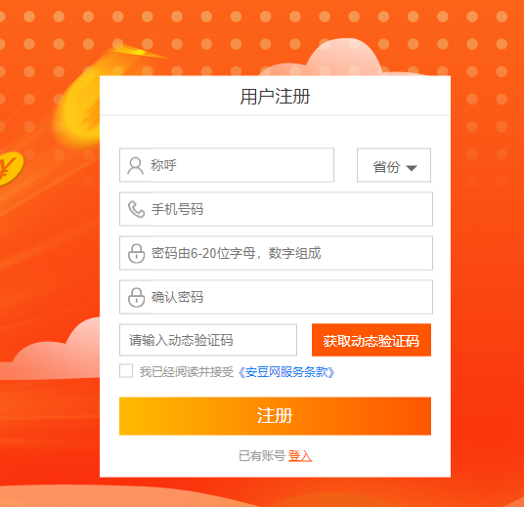Image resolution: width=524 pixels, height=507 pixels.
Task: Click the 省份 dropdown arrow
Action: (412, 168)
